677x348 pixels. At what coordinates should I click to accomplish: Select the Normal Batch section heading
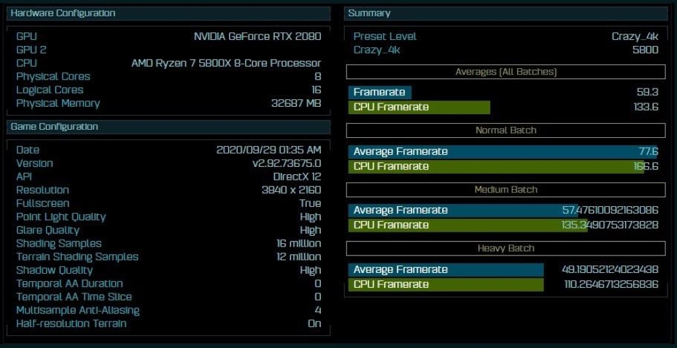[506, 130]
